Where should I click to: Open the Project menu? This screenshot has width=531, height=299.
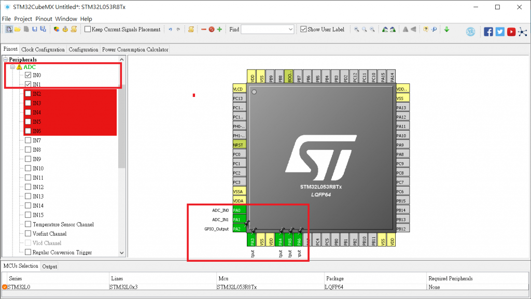pyautogui.click(x=23, y=19)
